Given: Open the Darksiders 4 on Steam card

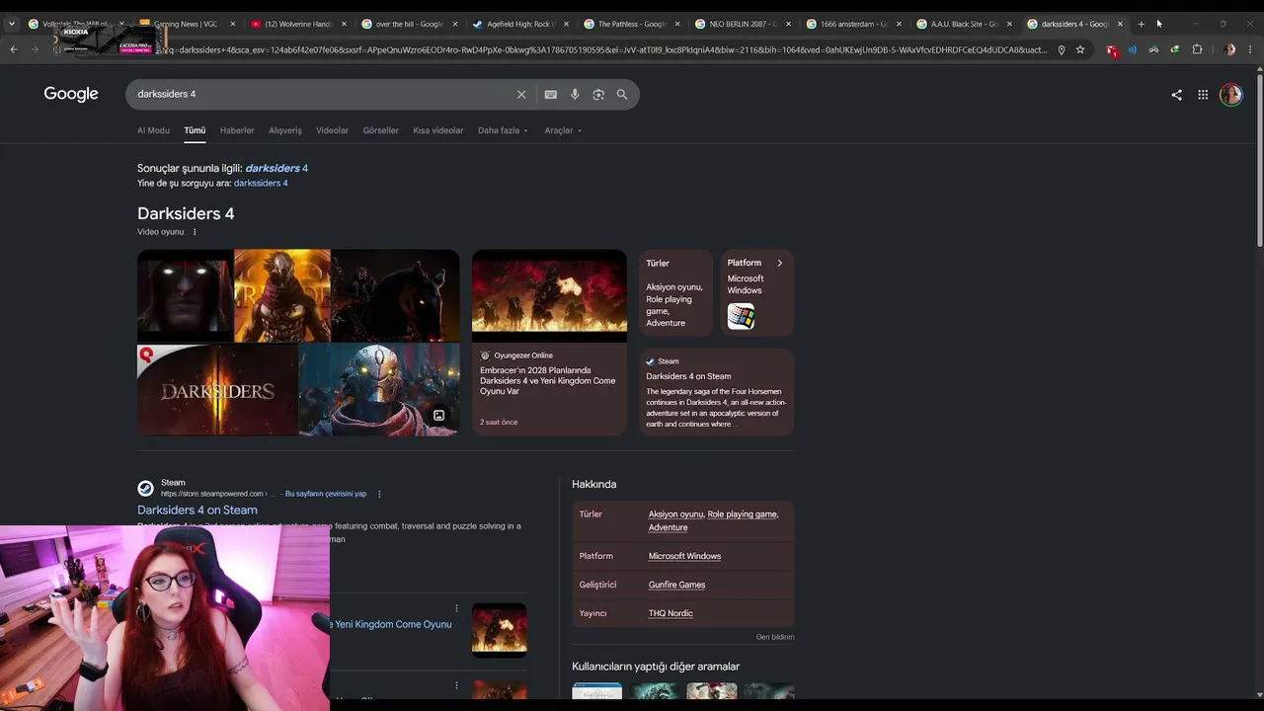Looking at the screenshot, I should (x=717, y=392).
